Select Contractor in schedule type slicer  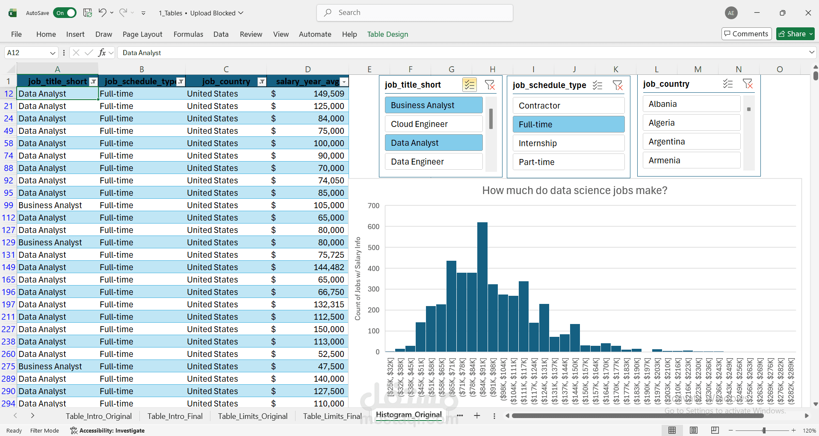coord(569,106)
